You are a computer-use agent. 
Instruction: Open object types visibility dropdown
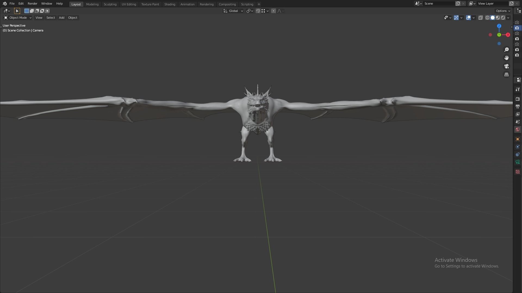[x=448, y=18]
